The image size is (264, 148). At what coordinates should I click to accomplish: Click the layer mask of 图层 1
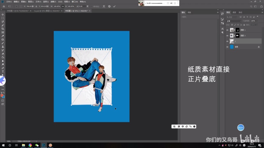click(237, 30)
